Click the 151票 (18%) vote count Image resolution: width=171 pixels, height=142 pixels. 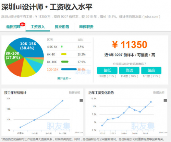coord(130,76)
